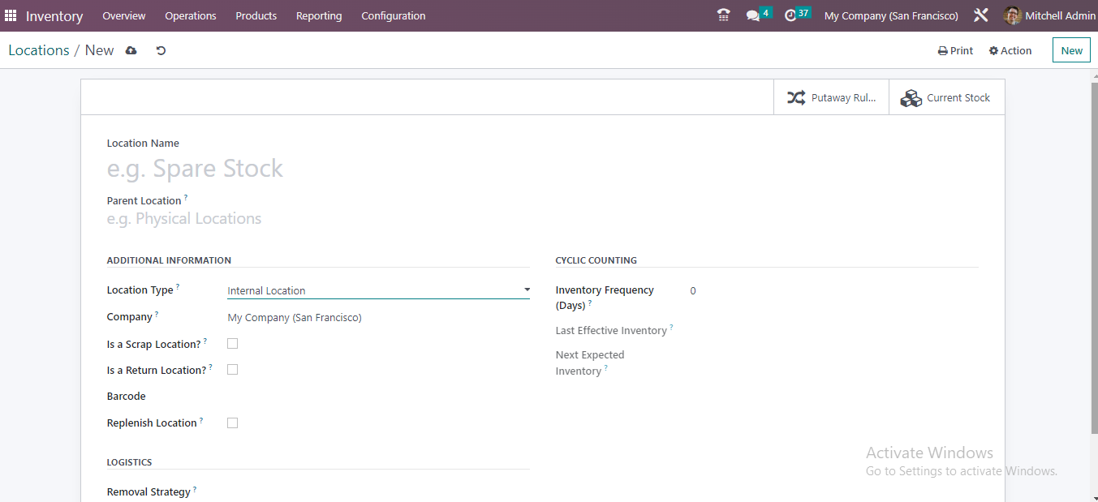Open the VoIP phone icon
The height and width of the screenshot is (502, 1098).
point(723,15)
